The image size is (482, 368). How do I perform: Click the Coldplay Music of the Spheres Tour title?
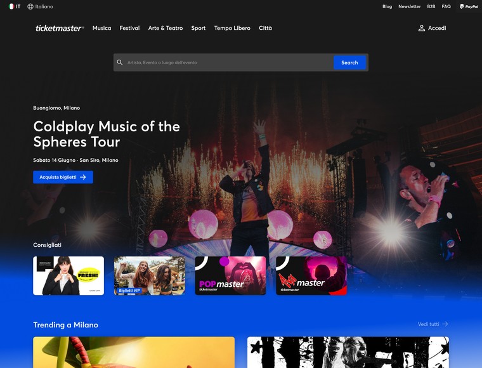click(107, 134)
